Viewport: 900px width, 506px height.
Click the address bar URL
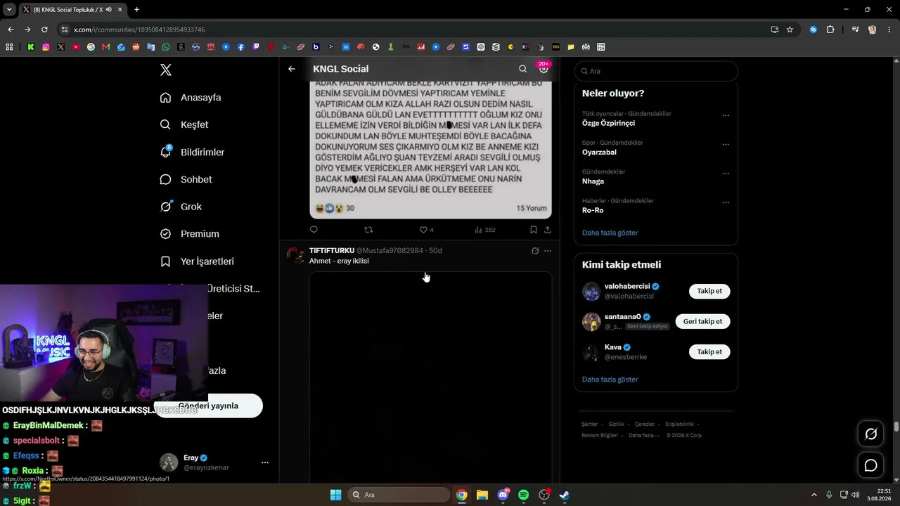point(139,30)
